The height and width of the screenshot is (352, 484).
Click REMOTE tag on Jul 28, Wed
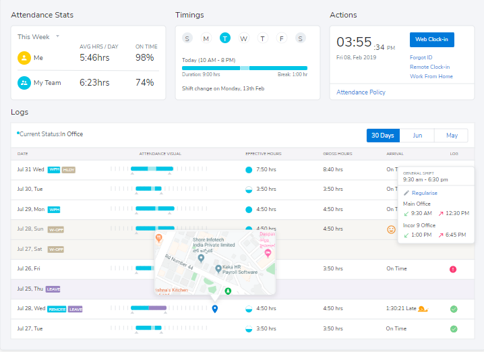pos(57,309)
